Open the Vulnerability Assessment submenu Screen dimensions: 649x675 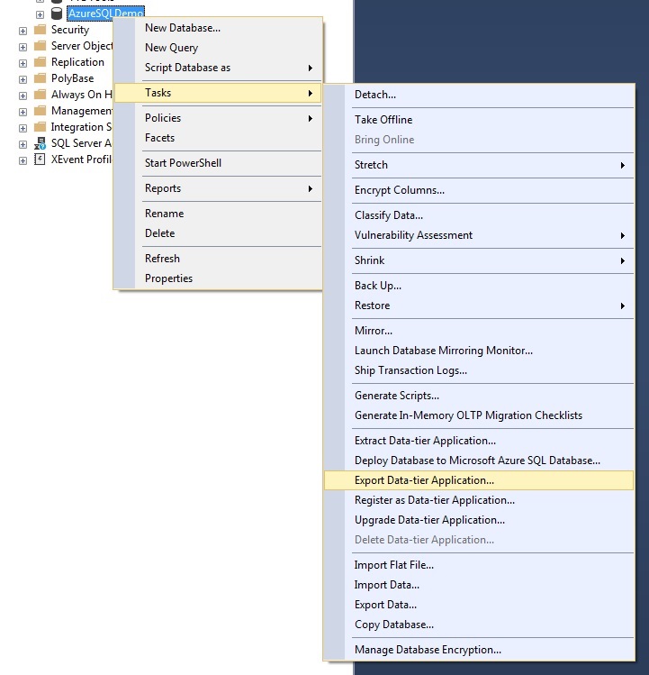(479, 235)
